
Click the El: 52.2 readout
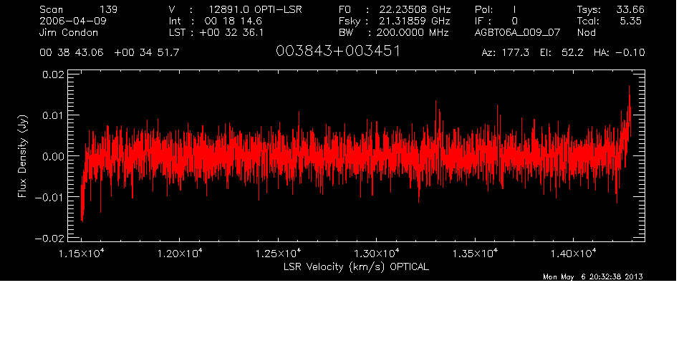click(562, 53)
